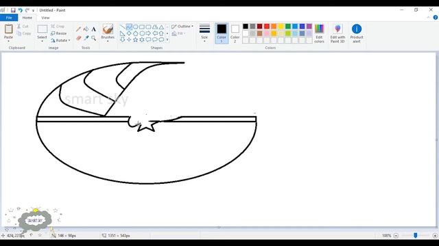The width and height of the screenshot is (439, 246).
Task: Choose the Rounded rectangle shape
Action: pyautogui.click(x=148, y=27)
